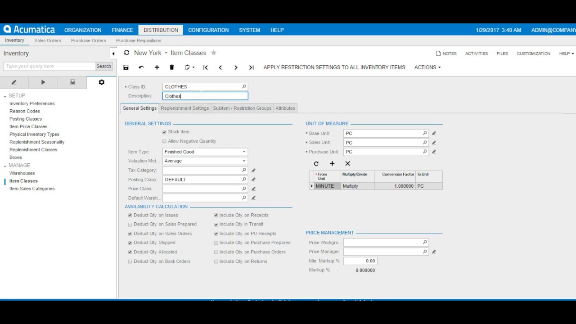Open the gear configuration pane icon
The height and width of the screenshot is (324, 576).
tap(101, 82)
